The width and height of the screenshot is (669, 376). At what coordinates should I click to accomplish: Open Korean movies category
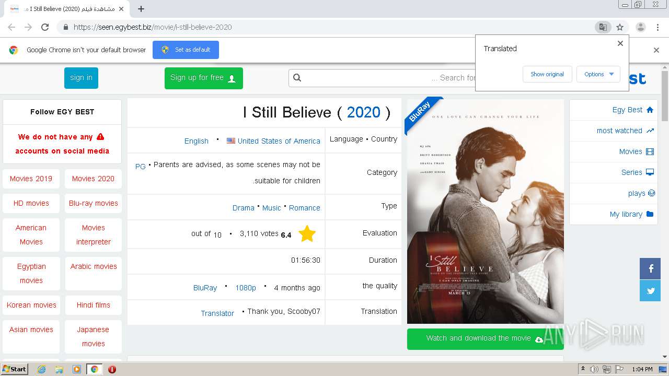click(31, 305)
